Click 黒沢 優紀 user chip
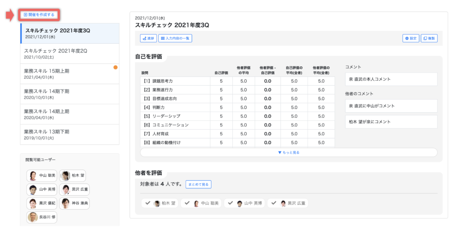The height and width of the screenshot is (227, 454). (x=42, y=204)
